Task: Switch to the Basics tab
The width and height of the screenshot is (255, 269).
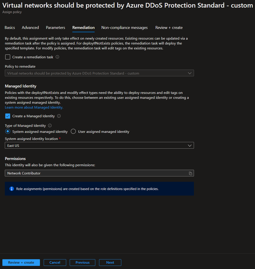Action: click(x=10, y=28)
